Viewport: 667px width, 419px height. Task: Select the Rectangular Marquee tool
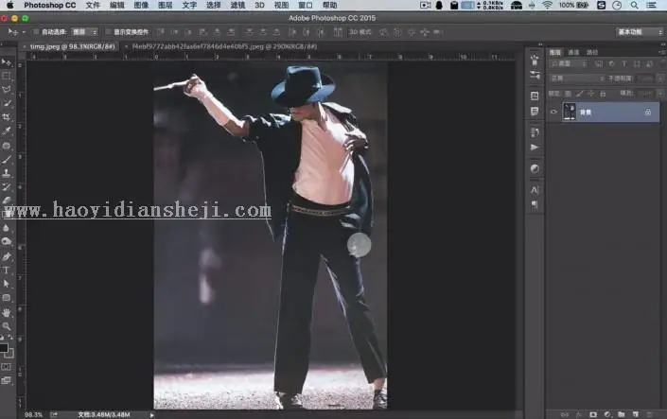7,77
